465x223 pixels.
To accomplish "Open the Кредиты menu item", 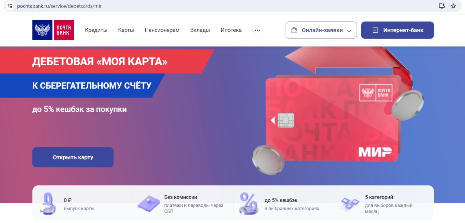I will (x=96, y=30).
